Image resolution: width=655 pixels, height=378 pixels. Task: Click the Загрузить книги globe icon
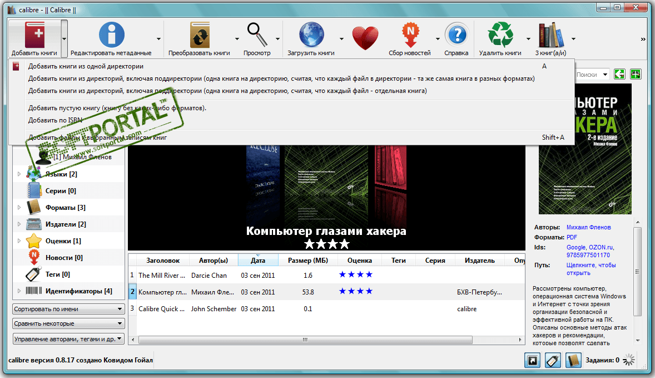pos(311,35)
